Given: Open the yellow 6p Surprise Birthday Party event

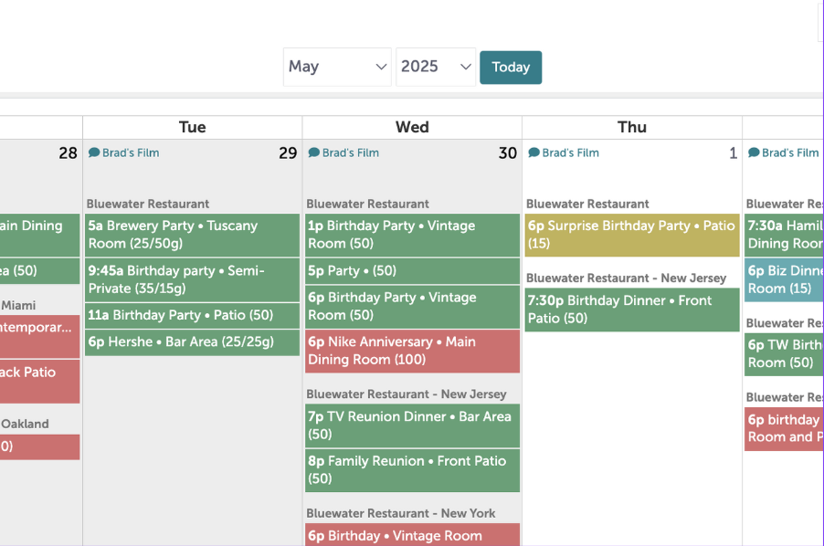Looking at the screenshot, I should pos(631,235).
